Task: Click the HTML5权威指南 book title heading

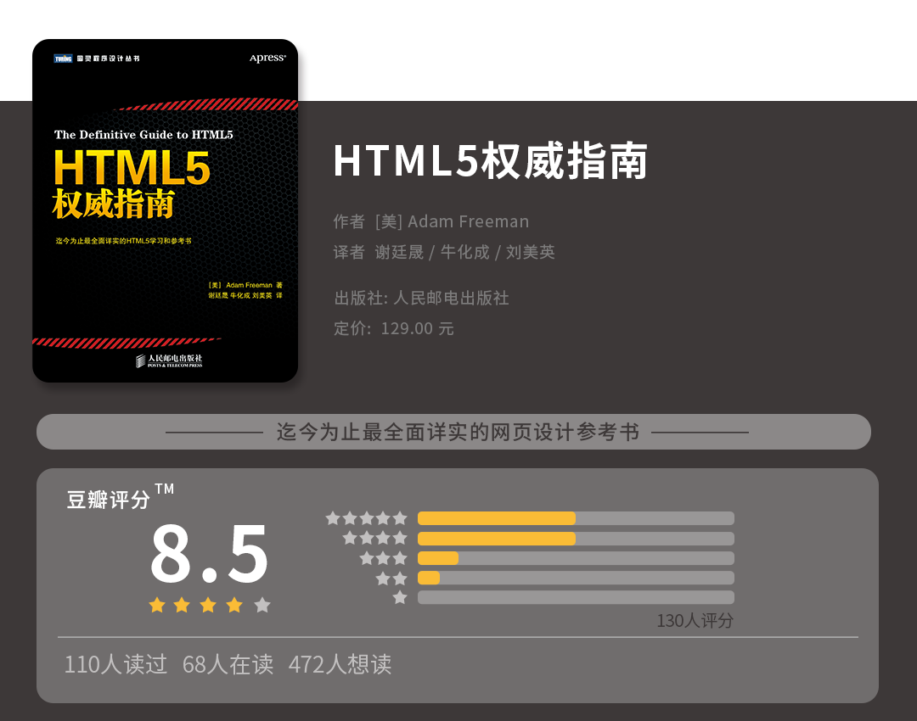Action: coord(490,160)
